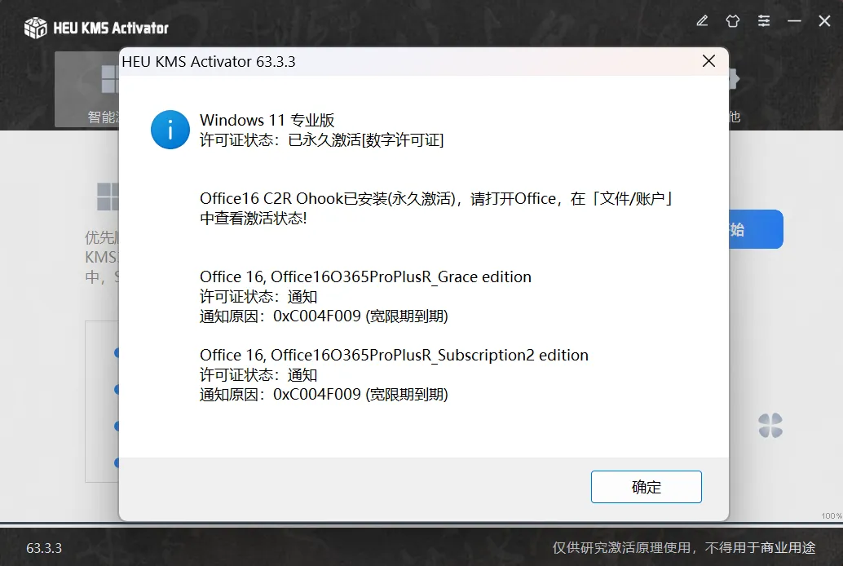
Task: Click 确定 to confirm the dialog
Action: [x=647, y=487]
